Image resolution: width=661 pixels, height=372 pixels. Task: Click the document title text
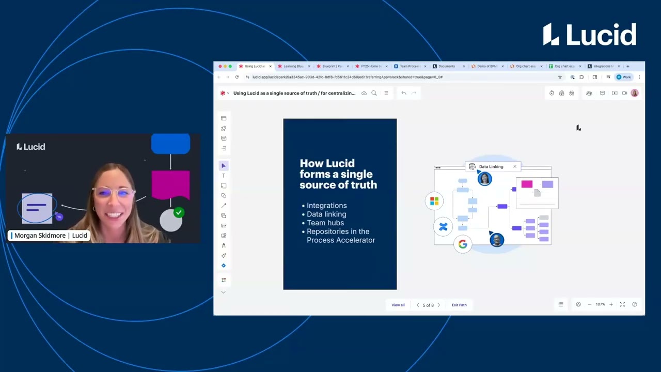pyautogui.click(x=294, y=93)
